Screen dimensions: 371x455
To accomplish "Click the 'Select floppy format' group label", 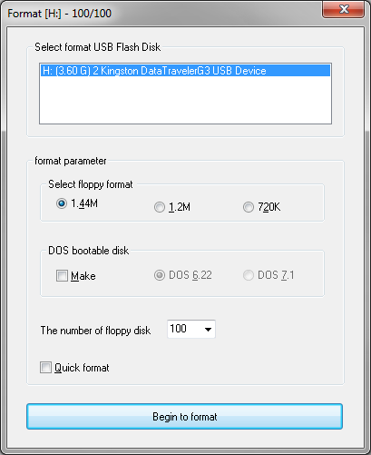I will tap(91, 184).
